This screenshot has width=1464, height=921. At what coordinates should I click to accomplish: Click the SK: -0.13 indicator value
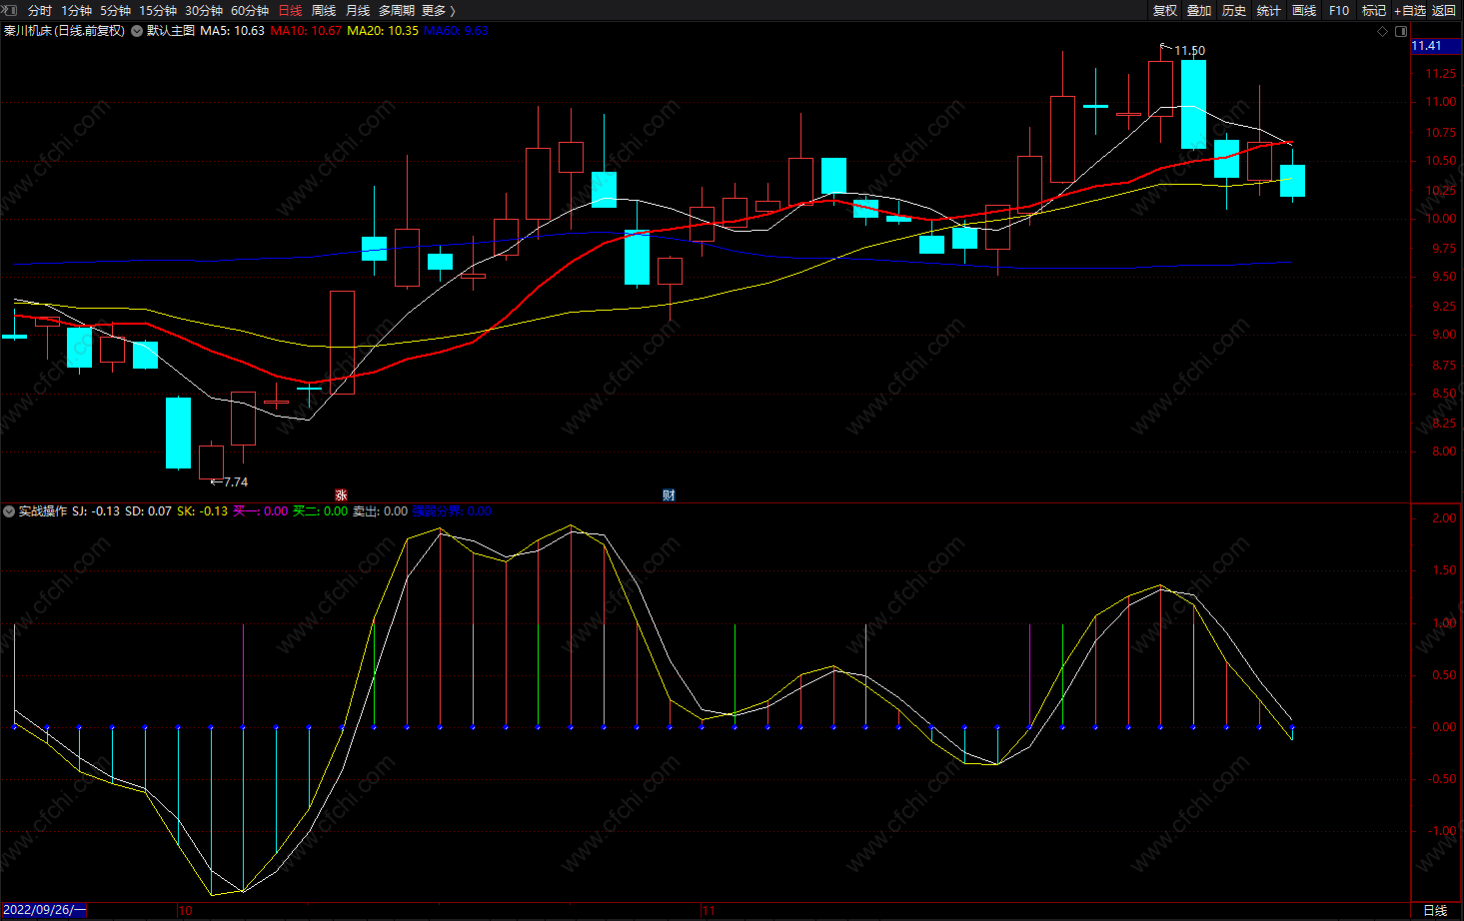point(202,511)
